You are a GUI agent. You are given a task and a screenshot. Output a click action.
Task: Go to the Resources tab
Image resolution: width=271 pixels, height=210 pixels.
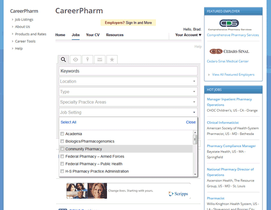click(x=115, y=35)
